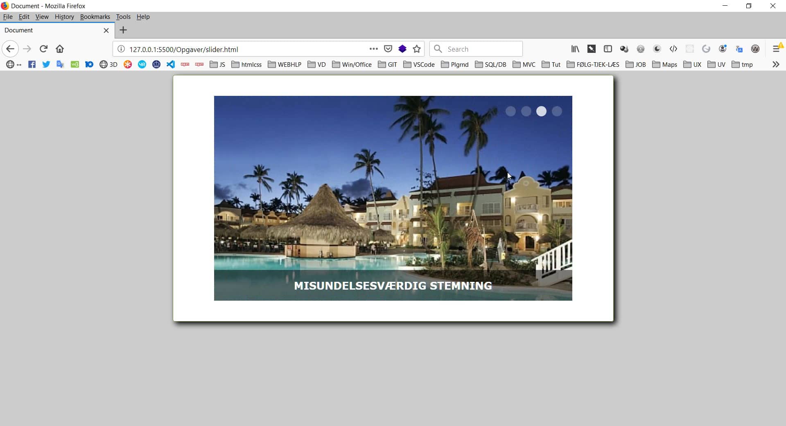
Task: Open the VD bookmarks folder
Action: (316, 65)
